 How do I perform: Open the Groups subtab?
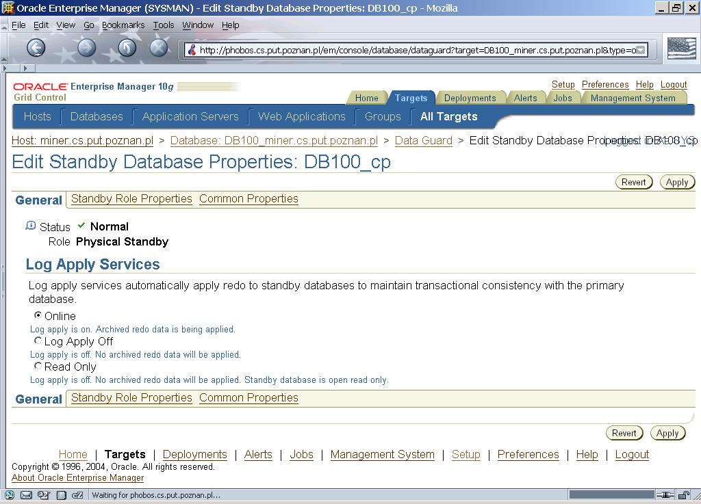coord(383,116)
